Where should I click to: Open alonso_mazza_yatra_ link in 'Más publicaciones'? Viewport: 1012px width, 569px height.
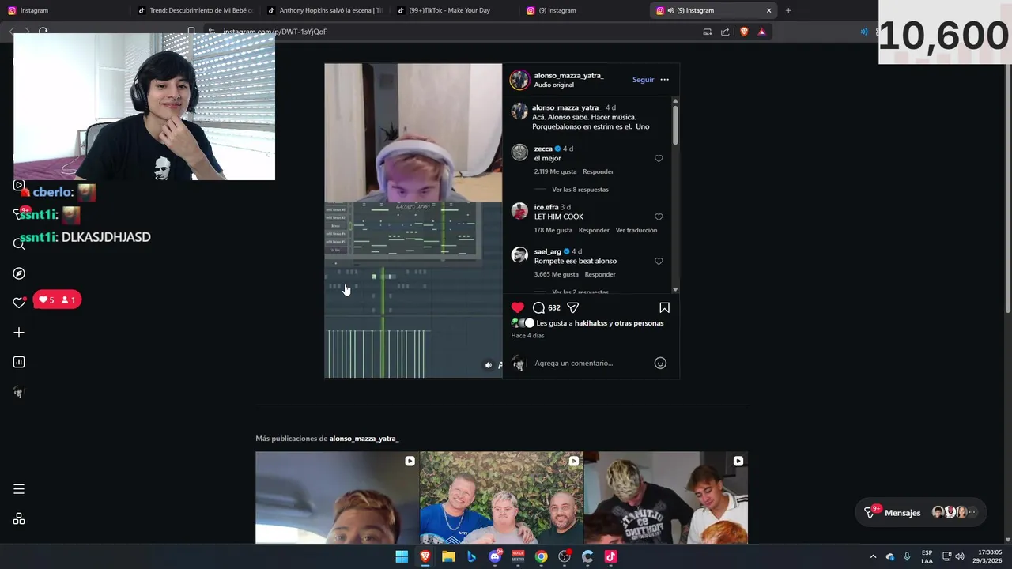coord(364,439)
